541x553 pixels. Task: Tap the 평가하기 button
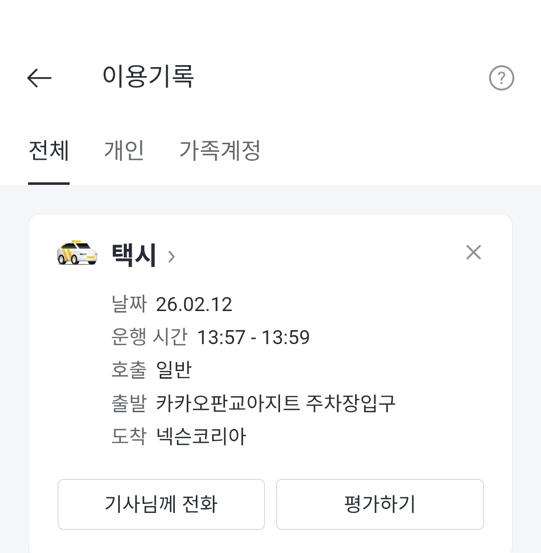[x=380, y=504]
